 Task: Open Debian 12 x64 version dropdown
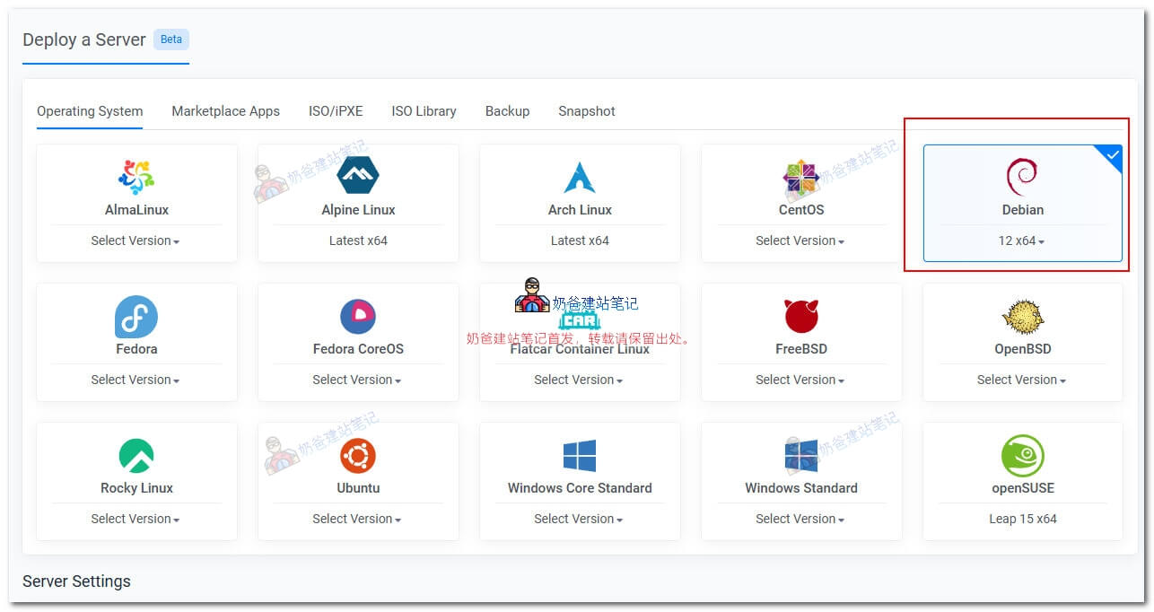point(1022,240)
